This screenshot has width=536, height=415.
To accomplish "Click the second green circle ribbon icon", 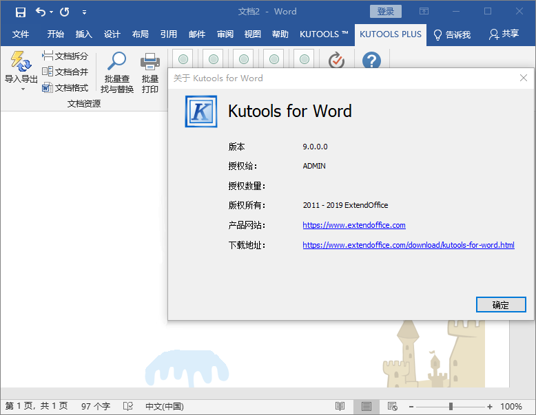I will 214,59.
